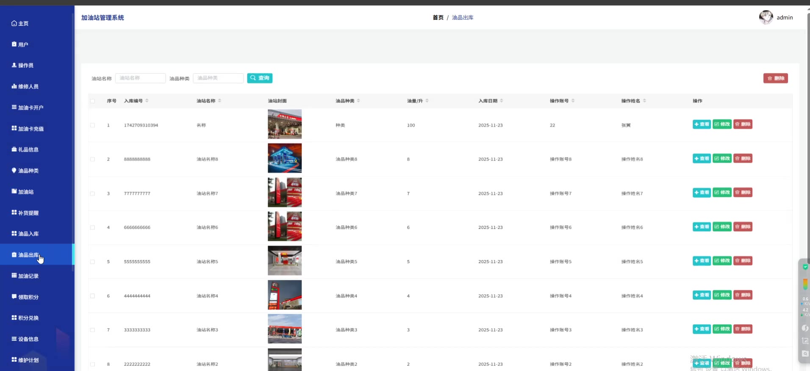Click 查看 for the 油站名称8 row
The width and height of the screenshot is (810, 371).
point(702,158)
